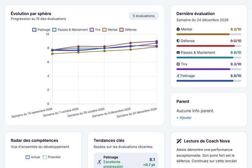Image resolution: width=252 pixels, height=168 pixels.
Task: Toggle Potentiel dataset in radar legend
Action: tap(51, 157)
